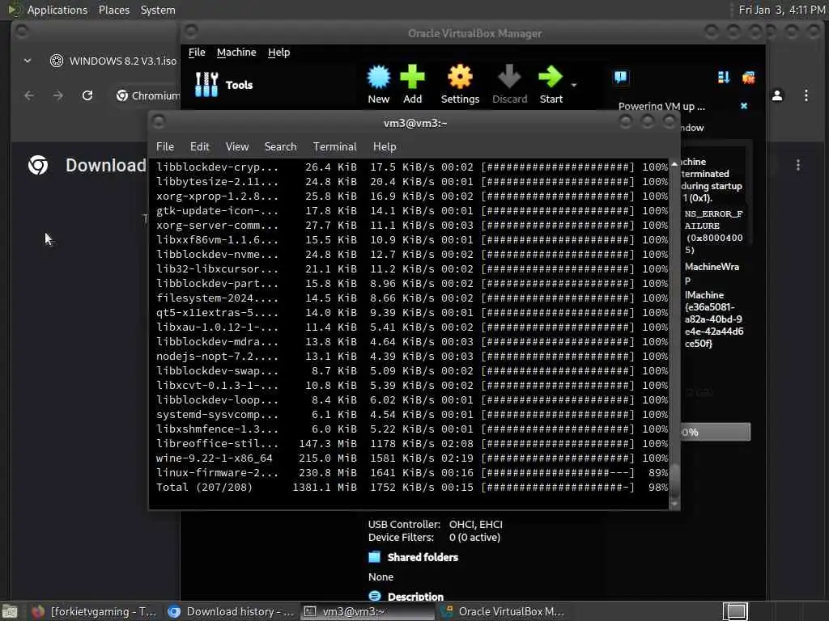Open Chromium three-dot main menu

[x=806, y=95]
